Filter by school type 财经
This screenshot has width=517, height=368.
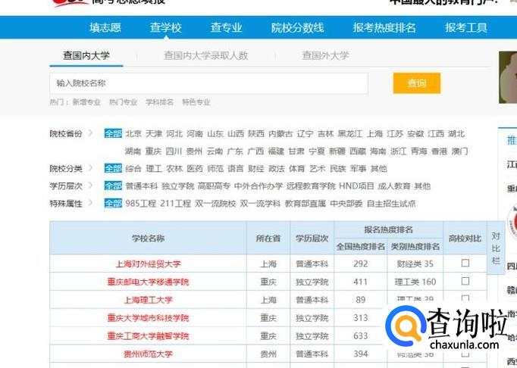click(256, 169)
